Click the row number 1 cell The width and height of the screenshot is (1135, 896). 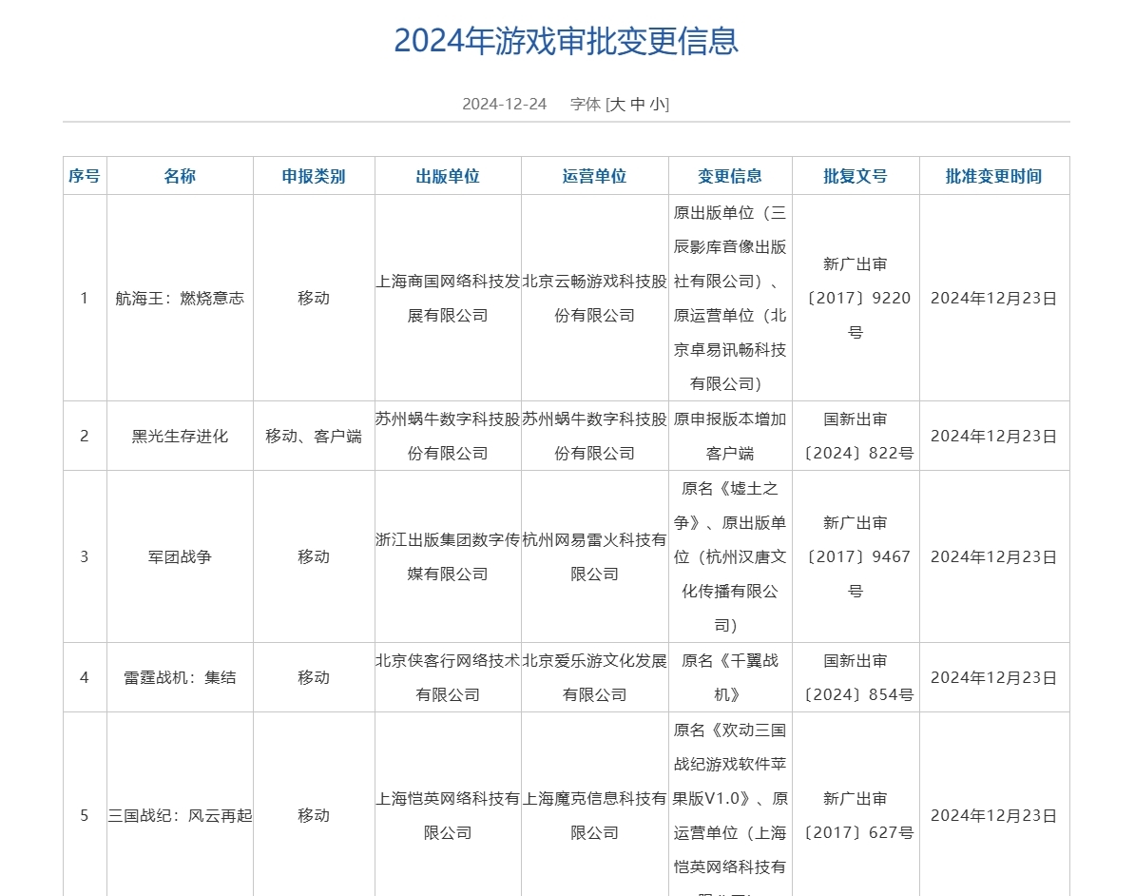tap(85, 299)
